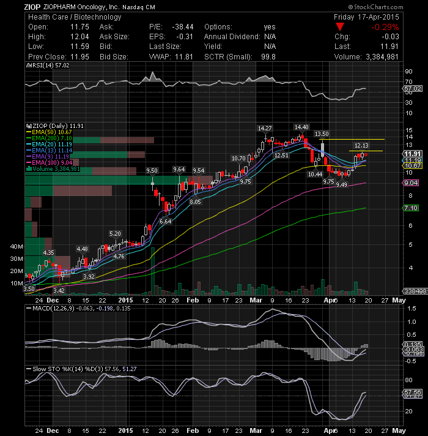Click the Chg value -0.03
428x436 pixels.
(390, 36)
